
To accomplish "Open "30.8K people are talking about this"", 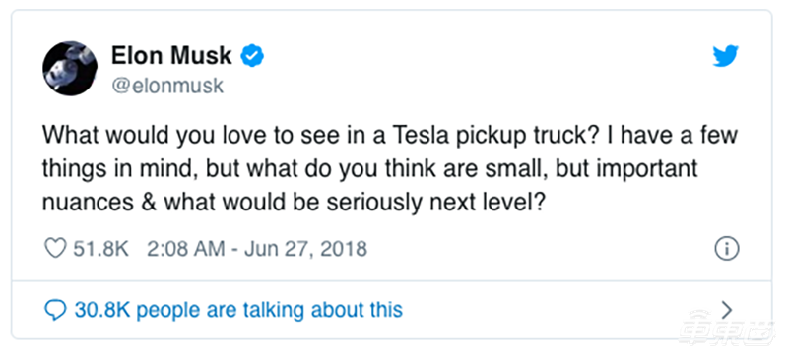I will (238, 310).
